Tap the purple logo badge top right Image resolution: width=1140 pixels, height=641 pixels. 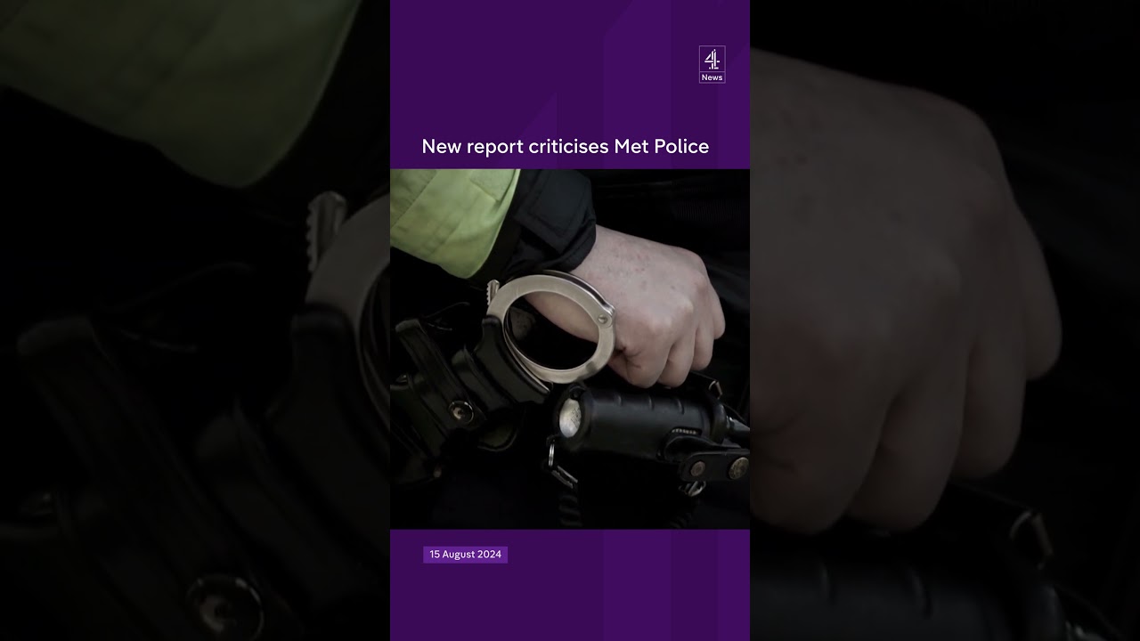[x=711, y=64]
